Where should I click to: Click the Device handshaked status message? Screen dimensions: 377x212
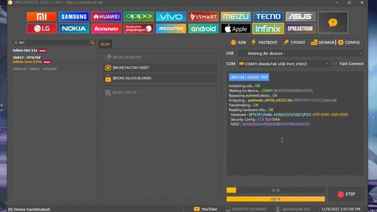[x=29, y=210]
